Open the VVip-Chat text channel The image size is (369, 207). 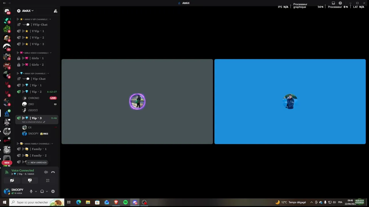[37, 25]
